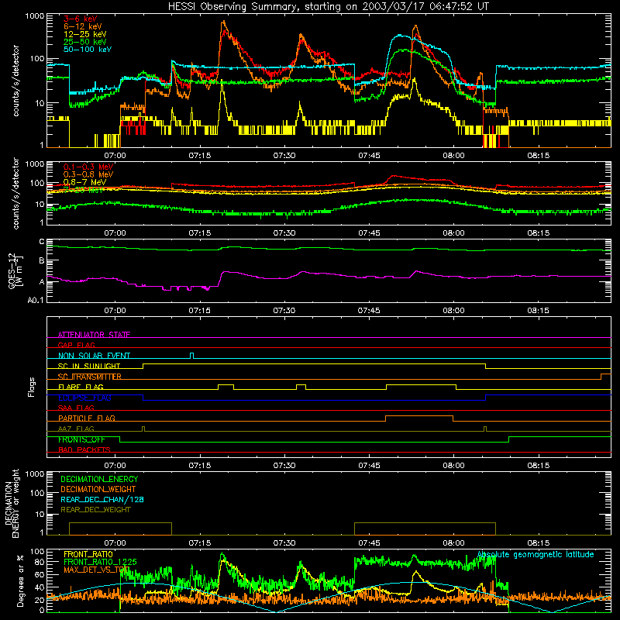Select the 12-25 keV legend label
The image size is (620, 620).
(x=84, y=34)
